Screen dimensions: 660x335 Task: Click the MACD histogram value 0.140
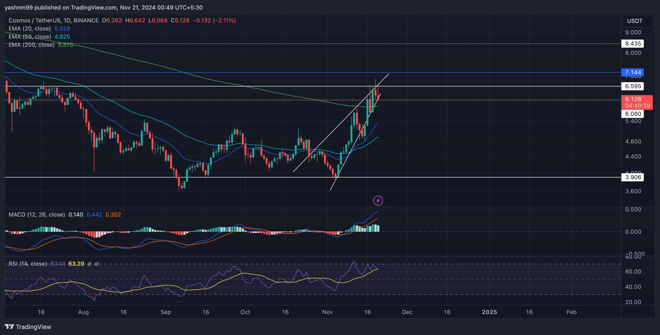coord(76,215)
